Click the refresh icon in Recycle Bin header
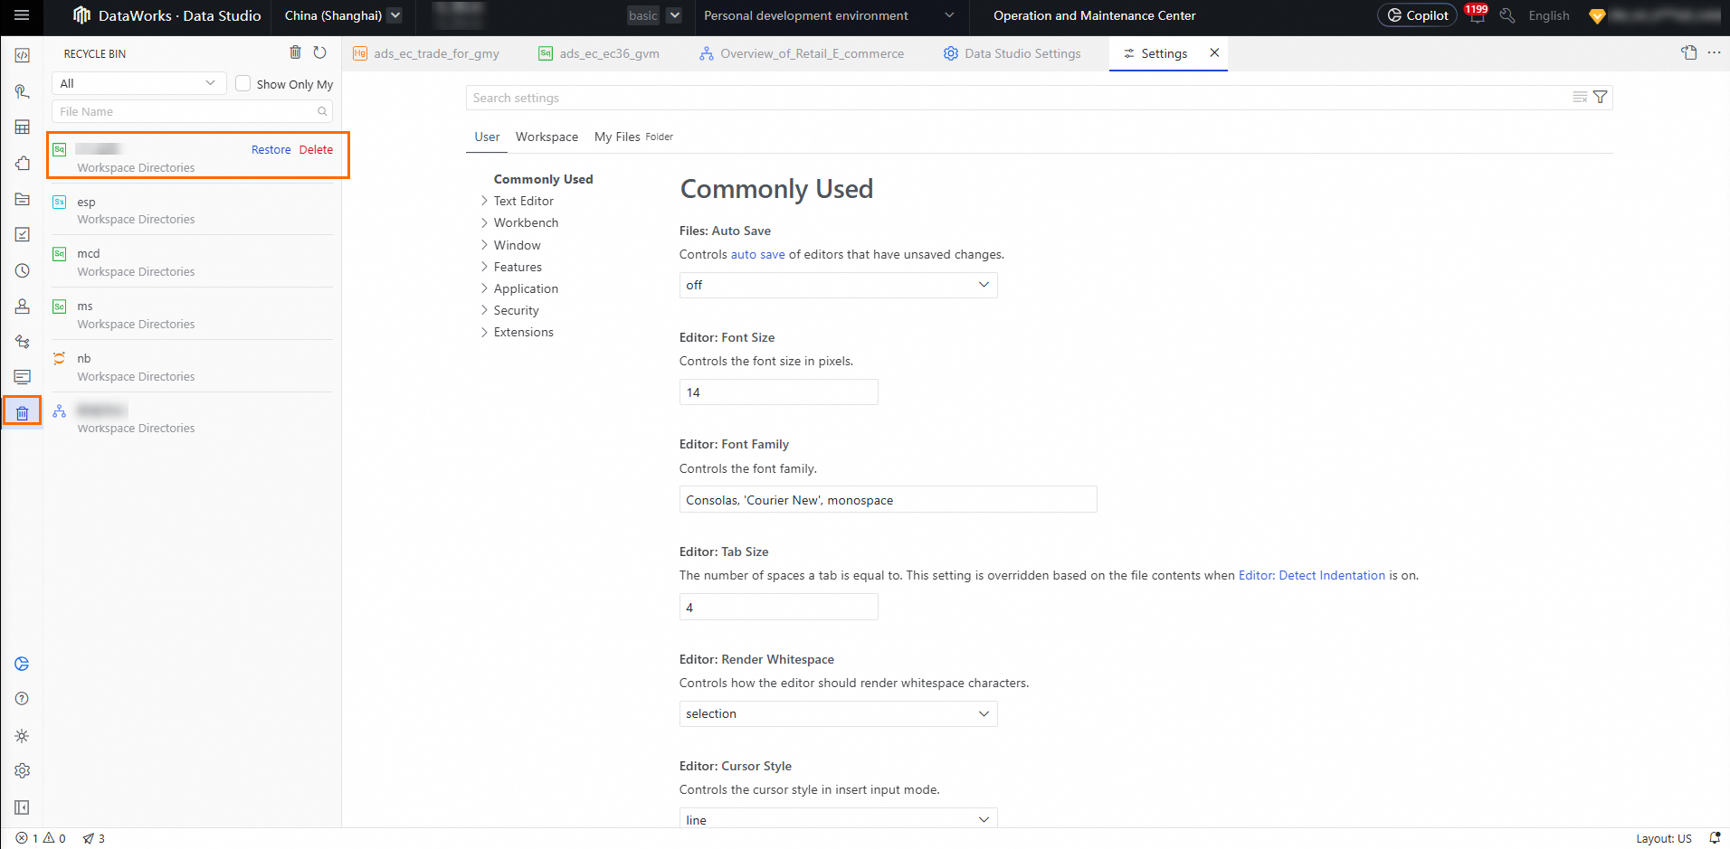The image size is (1730, 849). [x=319, y=53]
